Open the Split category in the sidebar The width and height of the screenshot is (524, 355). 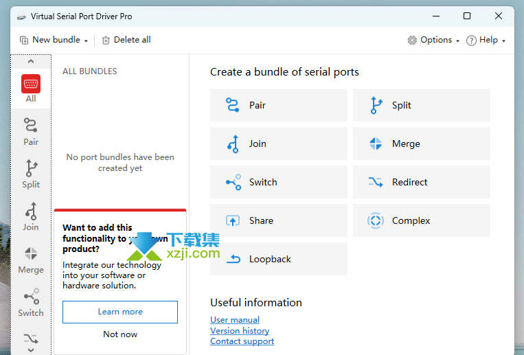(x=31, y=174)
